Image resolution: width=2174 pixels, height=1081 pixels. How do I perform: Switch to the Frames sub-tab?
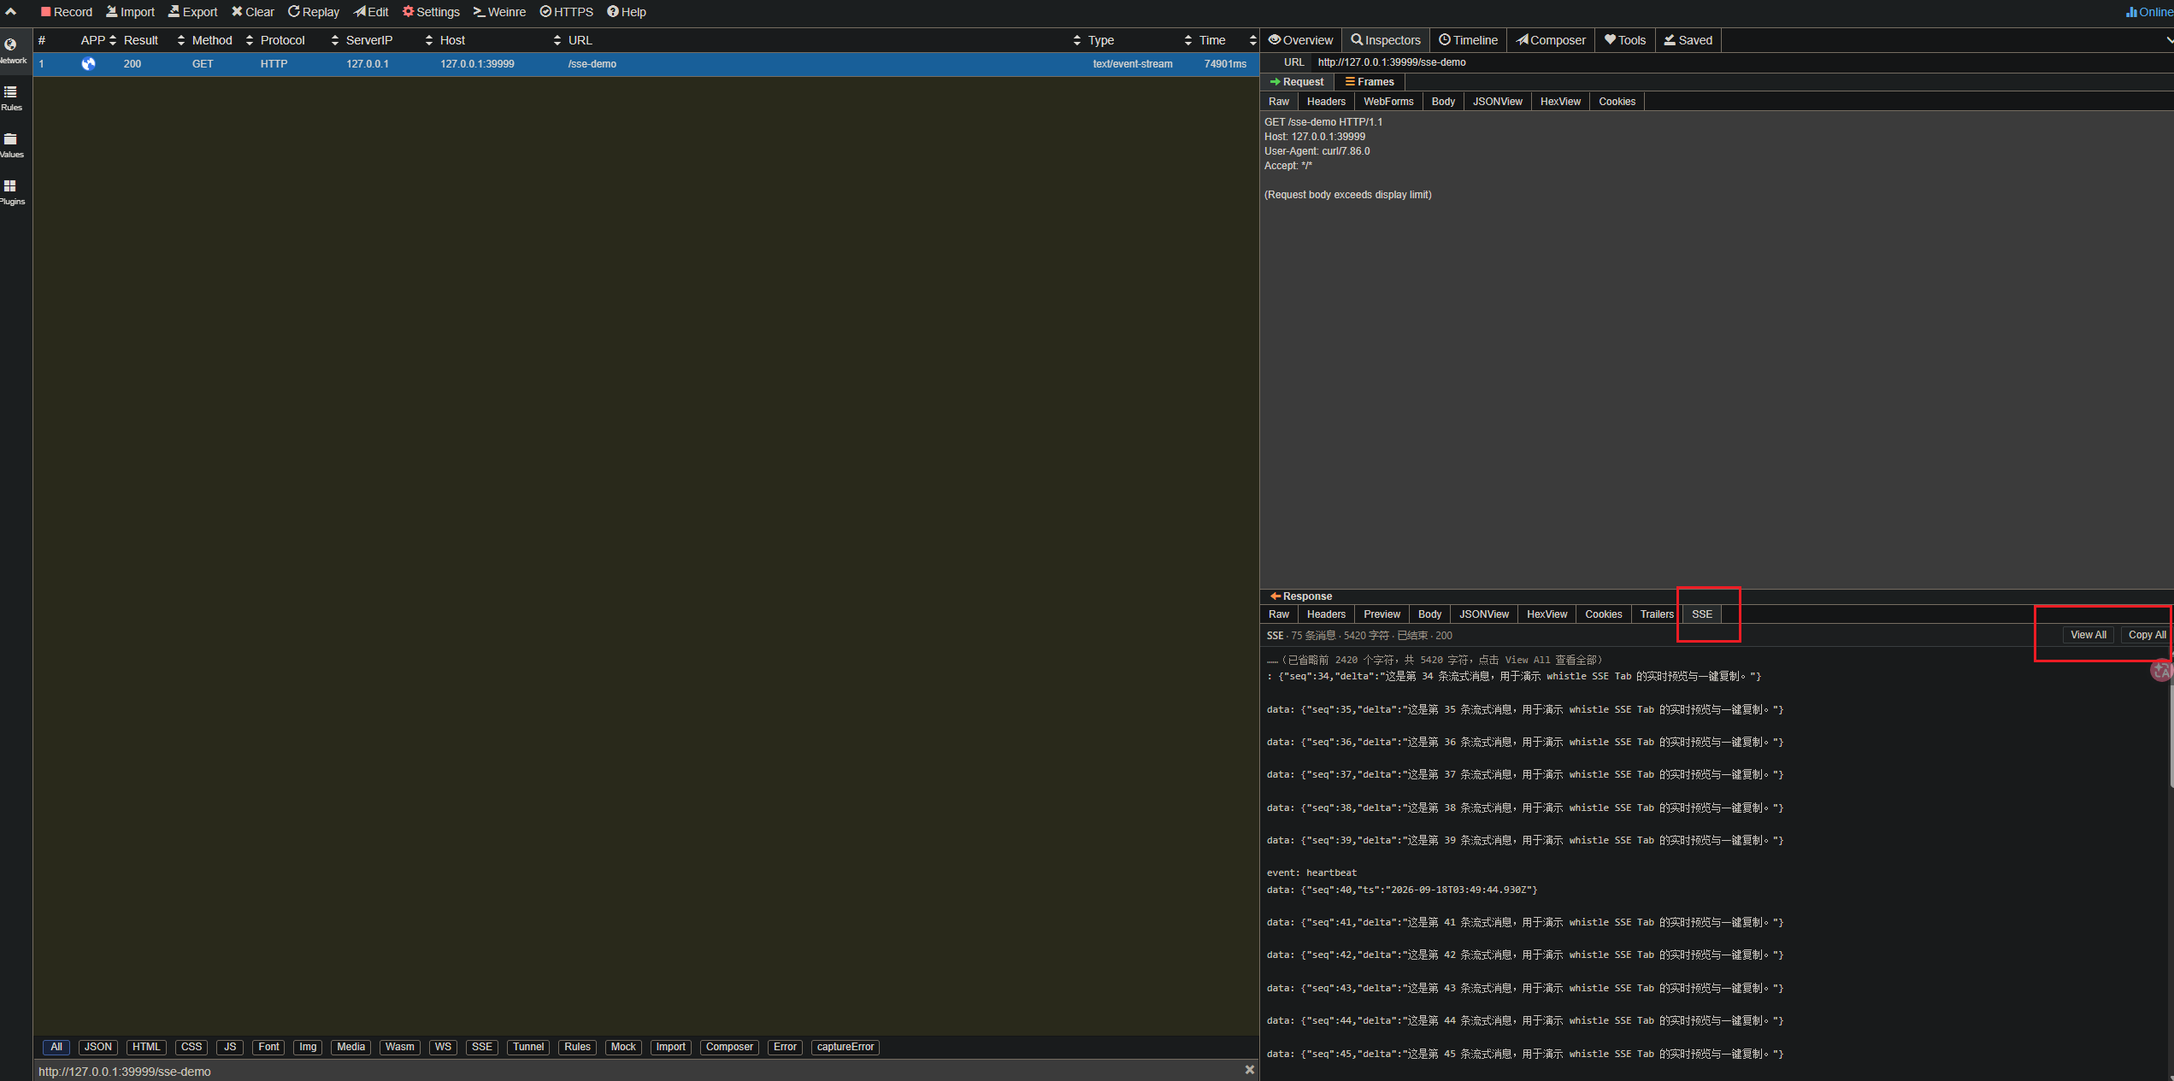click(1370, 82)
